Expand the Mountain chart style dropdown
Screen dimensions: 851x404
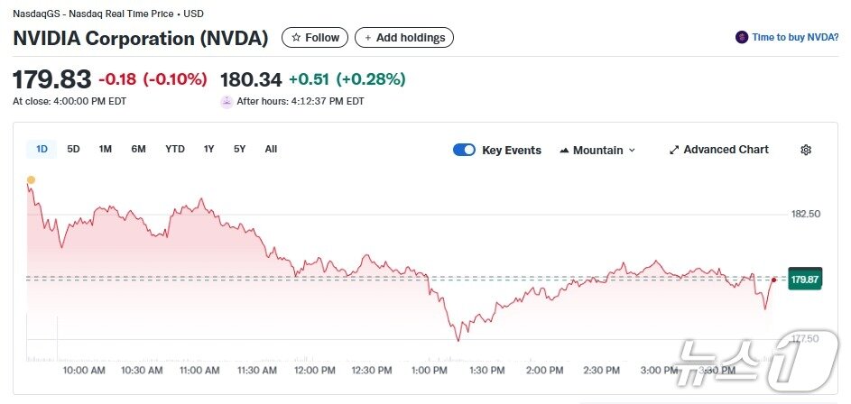pos(632,150)
